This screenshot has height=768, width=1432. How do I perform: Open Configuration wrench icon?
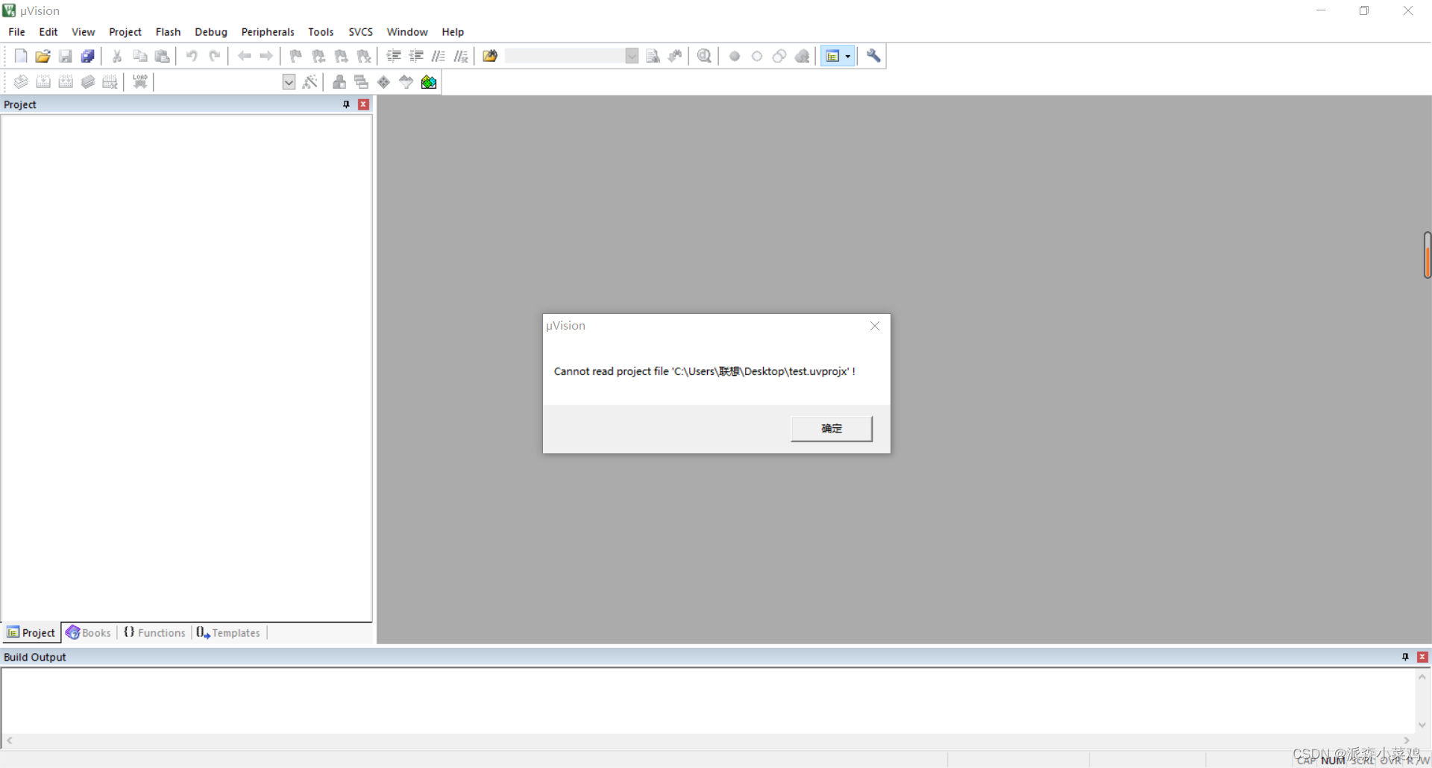[x=873, y=56]
